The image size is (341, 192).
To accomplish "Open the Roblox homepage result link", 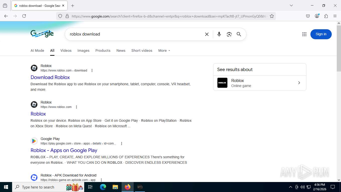I will 38,114.
